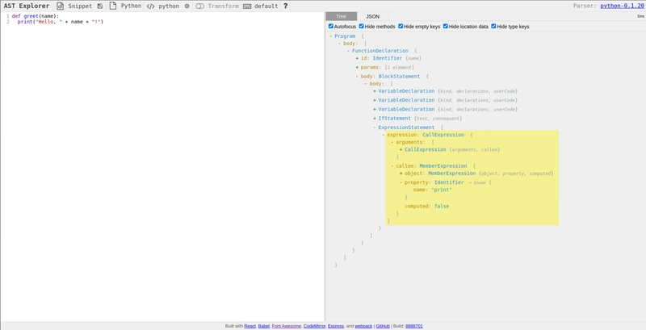Open help question mark icon

[286, 6]
